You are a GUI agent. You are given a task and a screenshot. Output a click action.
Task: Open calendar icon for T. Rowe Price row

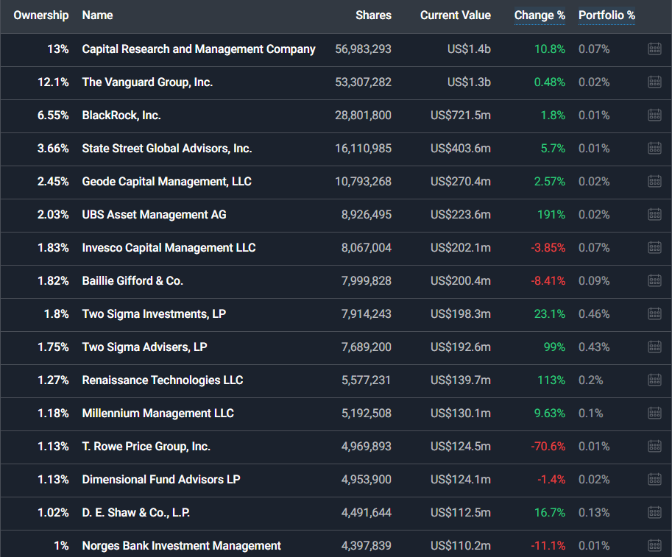pyautogui.click(x=654, y=446)
